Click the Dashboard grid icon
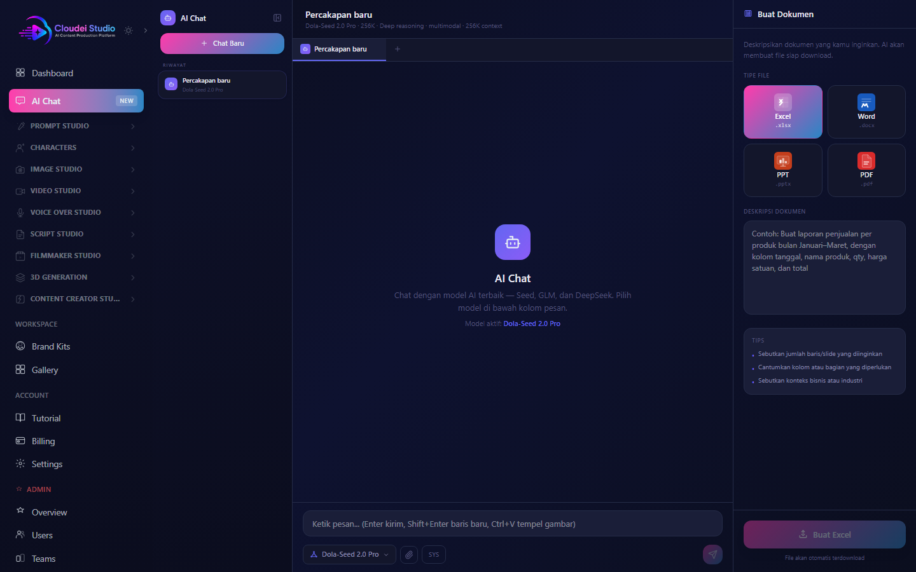 click(20, 72)
